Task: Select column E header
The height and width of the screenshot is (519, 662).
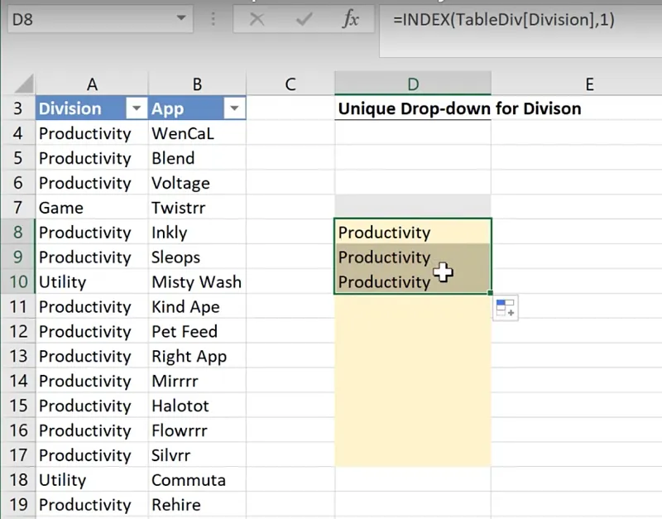Action: click(588, 84)
